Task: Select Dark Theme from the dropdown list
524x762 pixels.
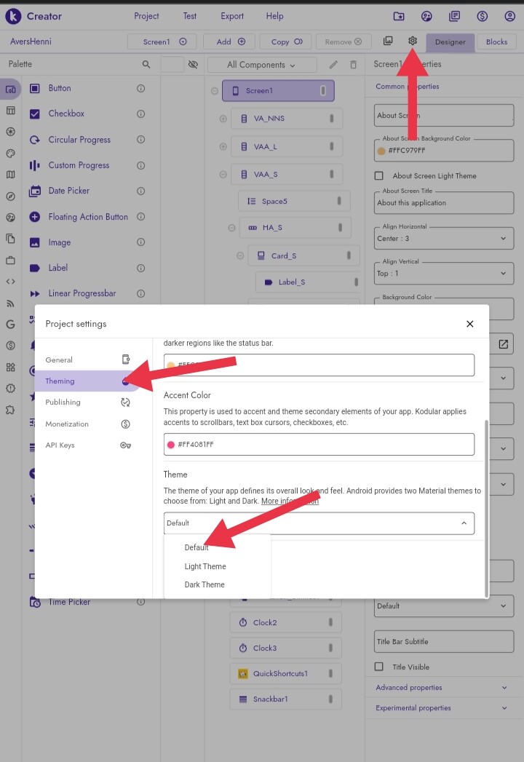Action: pos(205,584)
